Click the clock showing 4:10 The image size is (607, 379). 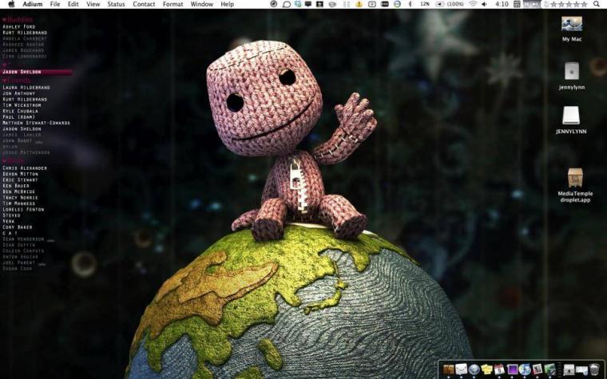point(502,4)
